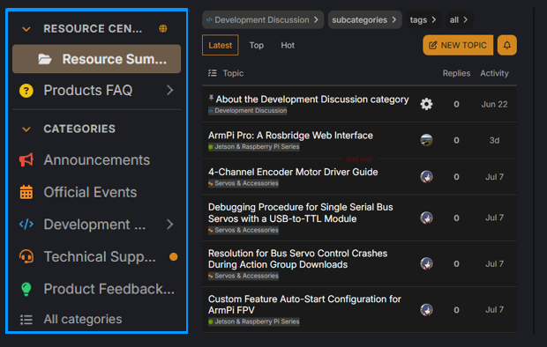
Task: Click the Topic column header
Action: click(x=233, y=73)
